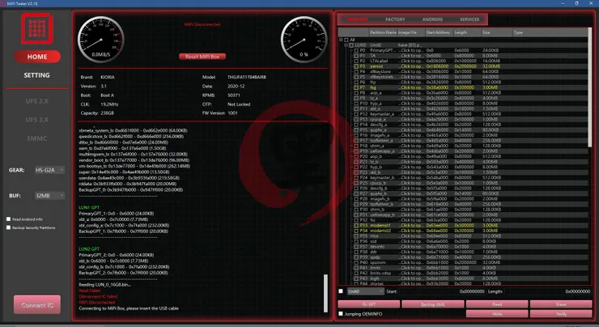Image resolution: width=599 pixels, height=327 pixels.
Task: Enable Read Android Info checkbox
Action: [x=8, y=219]
